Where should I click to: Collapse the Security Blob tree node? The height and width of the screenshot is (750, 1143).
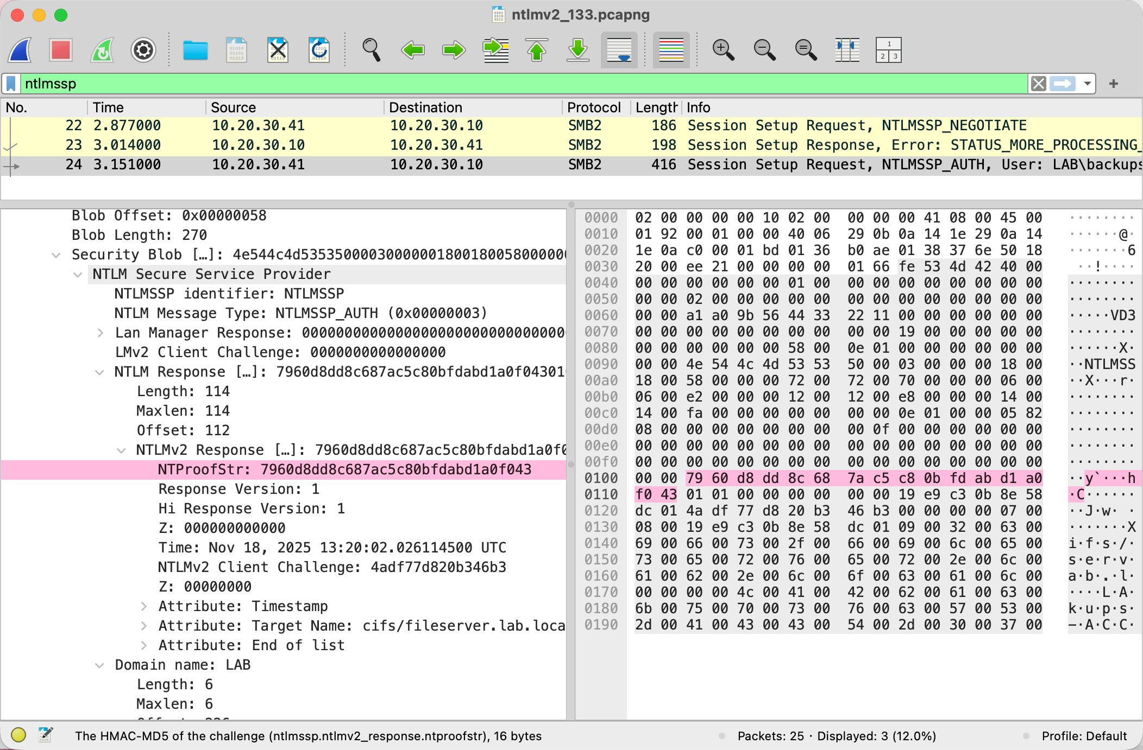point(56,255)
